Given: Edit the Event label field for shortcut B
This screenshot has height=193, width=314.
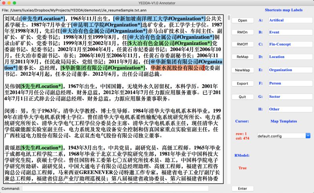Looking at the screenshot, I should (x=290, y=32).
